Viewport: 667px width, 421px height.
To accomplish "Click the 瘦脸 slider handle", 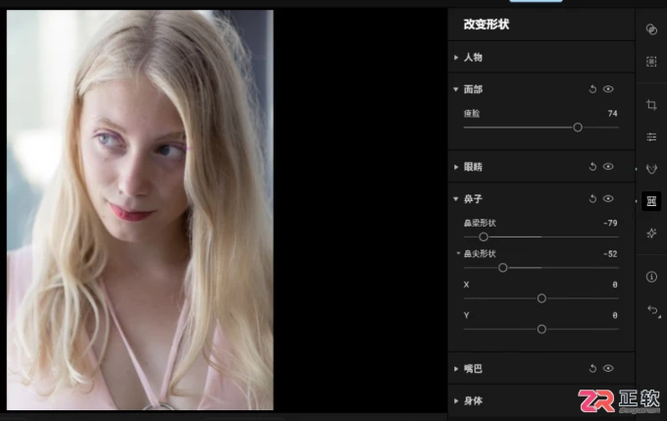I will 578,128.
